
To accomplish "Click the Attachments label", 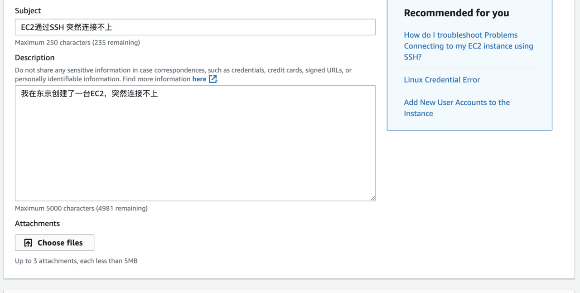I will point(37,224).
